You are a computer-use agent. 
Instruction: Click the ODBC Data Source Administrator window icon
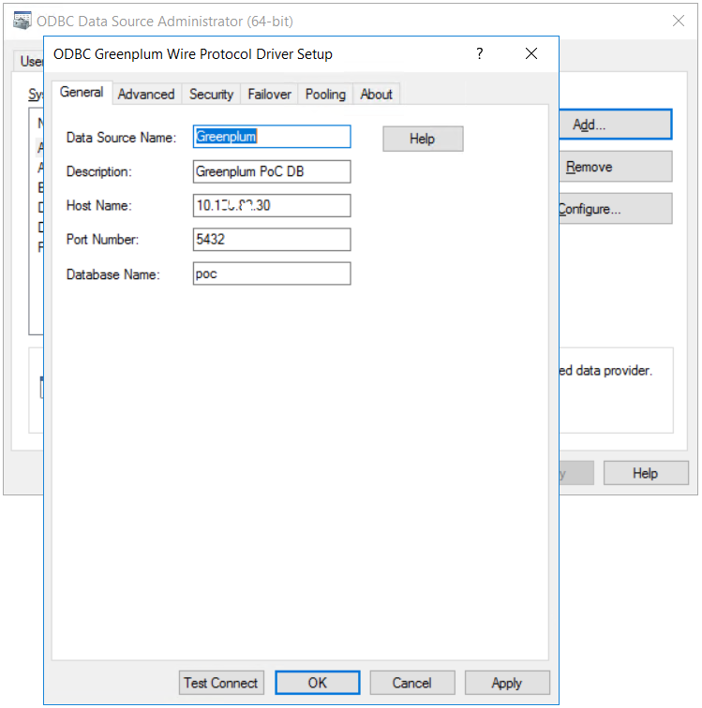coord(22,21)
